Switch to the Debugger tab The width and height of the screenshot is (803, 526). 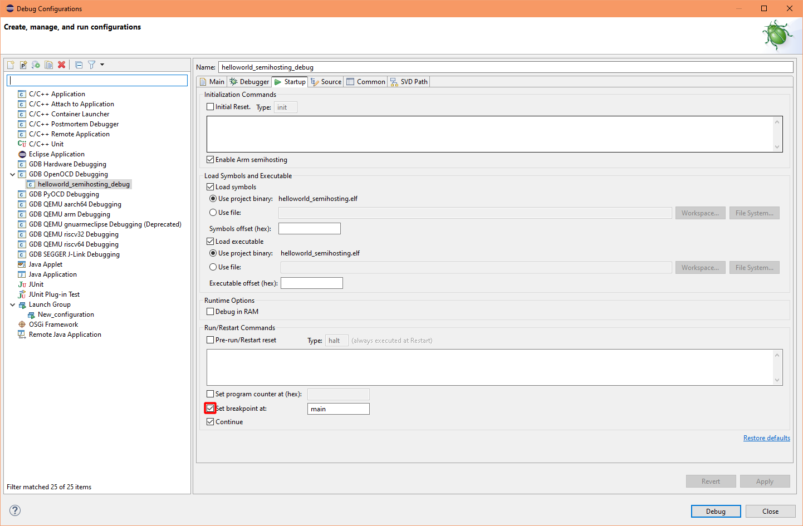(x=249, y=81)
